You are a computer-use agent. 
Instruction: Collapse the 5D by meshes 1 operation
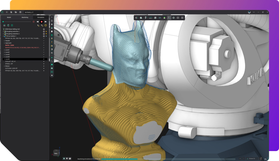coord(3,36)
